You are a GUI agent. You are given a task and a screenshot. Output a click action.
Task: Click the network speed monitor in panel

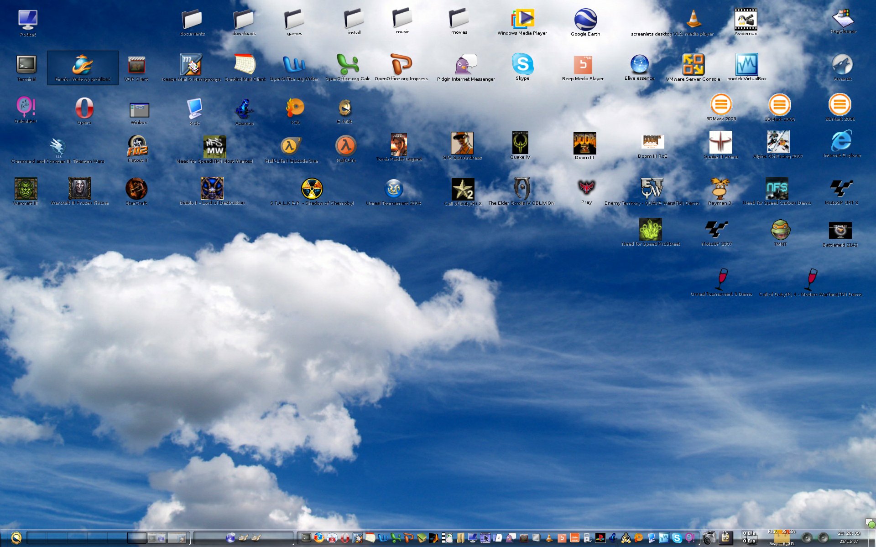(x=749, y=537)
